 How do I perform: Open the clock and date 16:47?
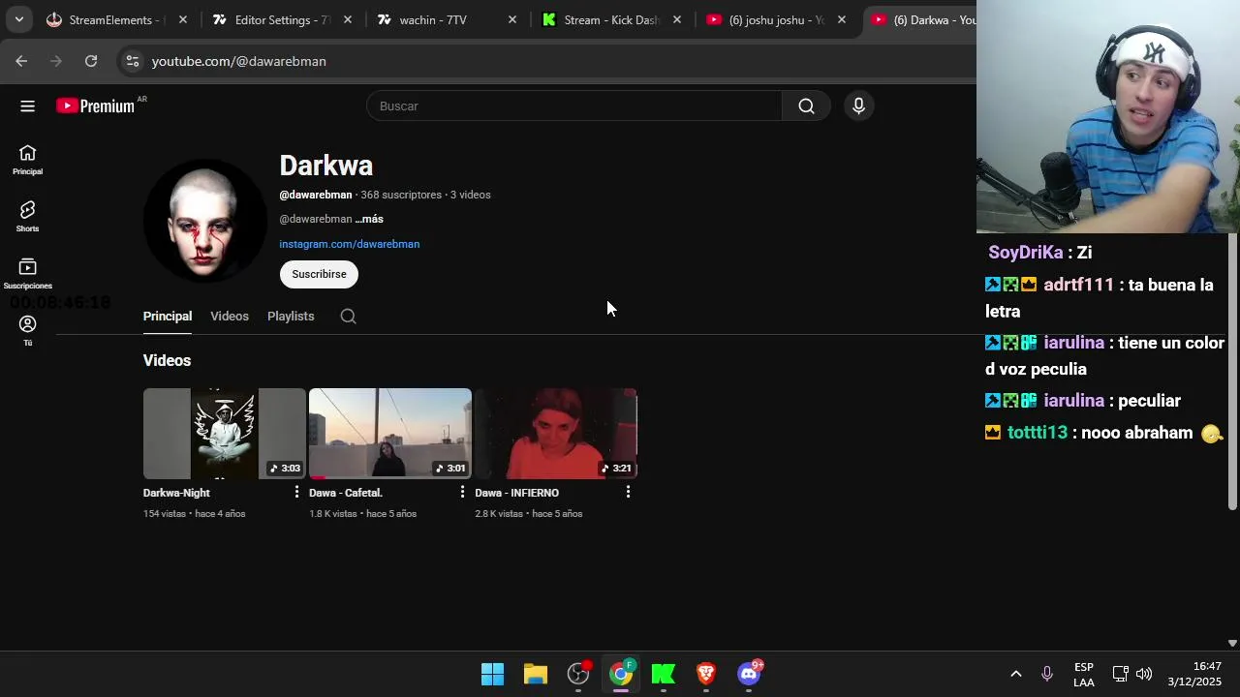[x=1194, y=674]
